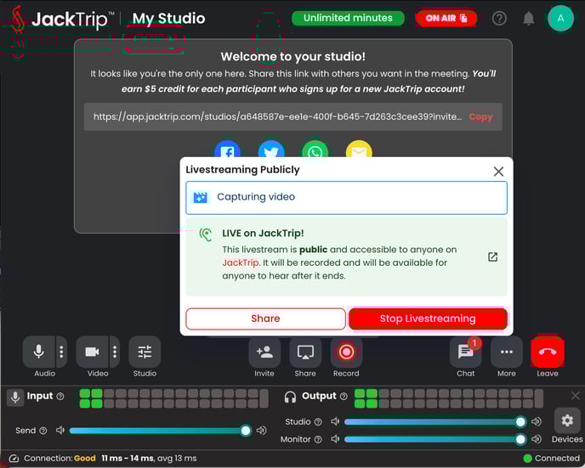Click Output help icon
The image size is (585, 468).
coord(344,396)
